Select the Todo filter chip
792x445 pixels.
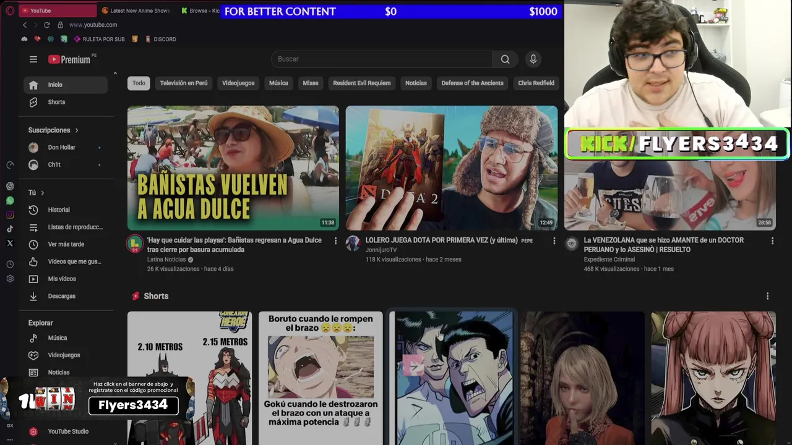[139, 83]
